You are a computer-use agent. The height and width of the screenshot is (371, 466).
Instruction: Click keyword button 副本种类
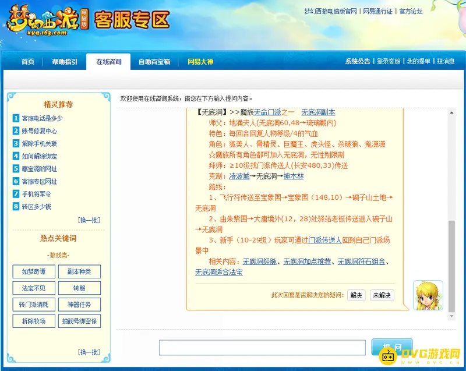click(79, 271)
